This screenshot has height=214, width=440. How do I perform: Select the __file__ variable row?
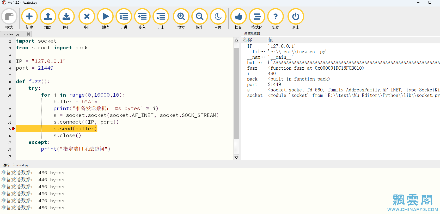[x=340, y=52]
